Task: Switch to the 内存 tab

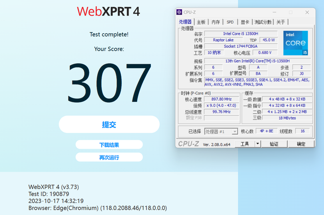Action: [x=216, y=22]
